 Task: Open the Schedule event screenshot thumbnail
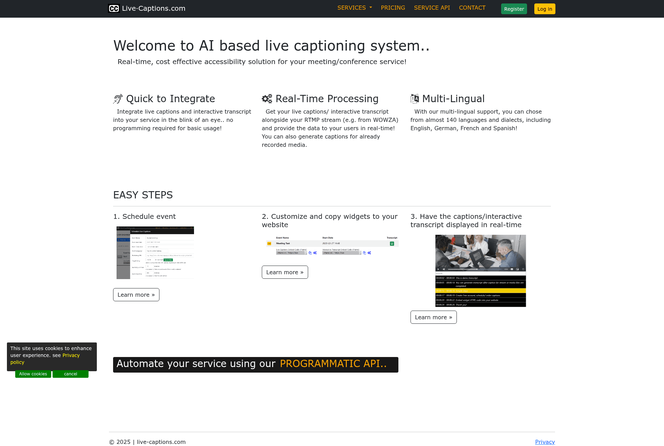click(155, 253)
